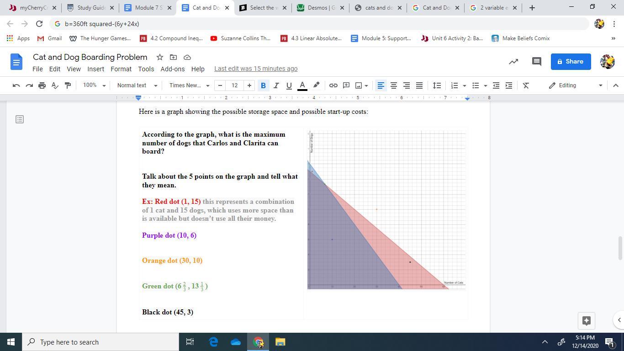Switch to the Study Guide browser tab
Image resolution: width=624 pixels, height=351 pixels.
click(90, 8)
